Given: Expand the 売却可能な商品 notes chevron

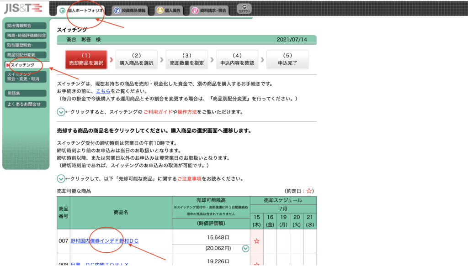Looking at the screenshot, I should coord(61,179).
